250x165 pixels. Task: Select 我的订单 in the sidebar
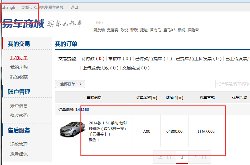(19, 58)
